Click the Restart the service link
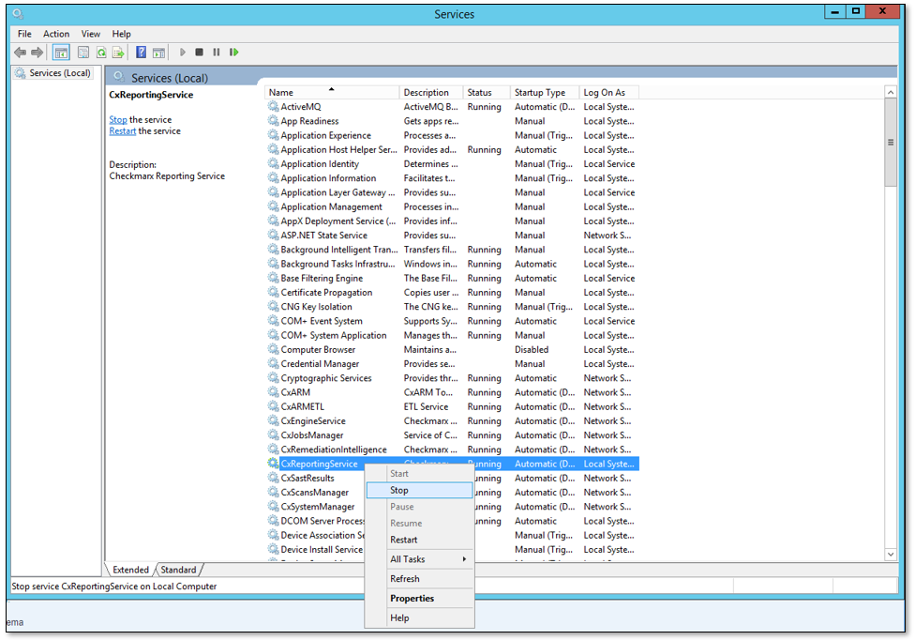Screen dimensions: 915x640 (123, 131)
